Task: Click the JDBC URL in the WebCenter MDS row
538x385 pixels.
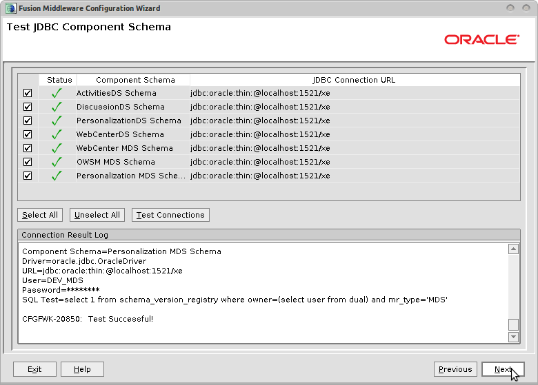Action: pyautogui.click(x=260, y=148)
